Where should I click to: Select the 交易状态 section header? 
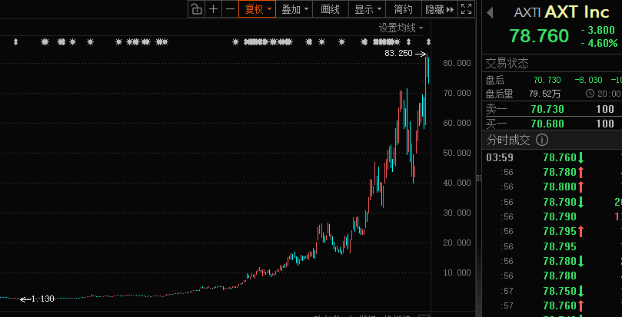(507, 63)
